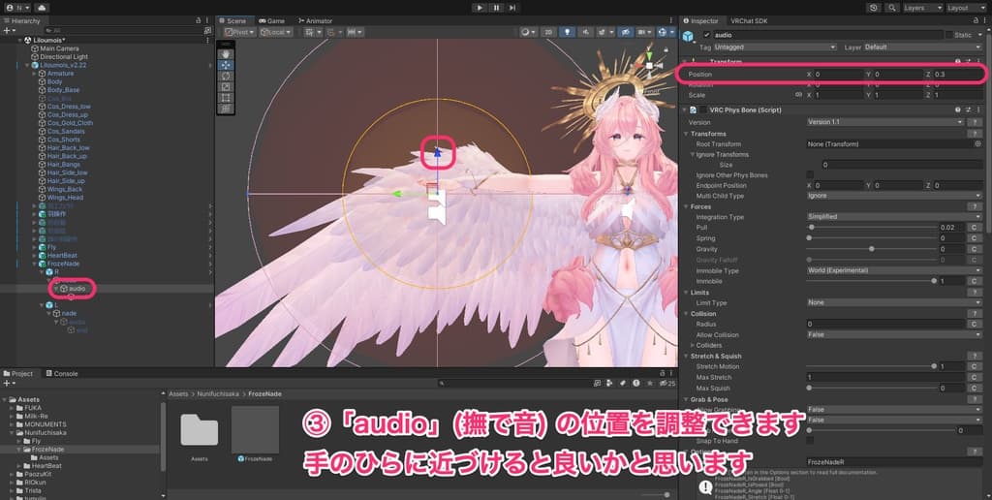Open the cloud services icon
The image size is (992, 500).
[x=41, y=8]
